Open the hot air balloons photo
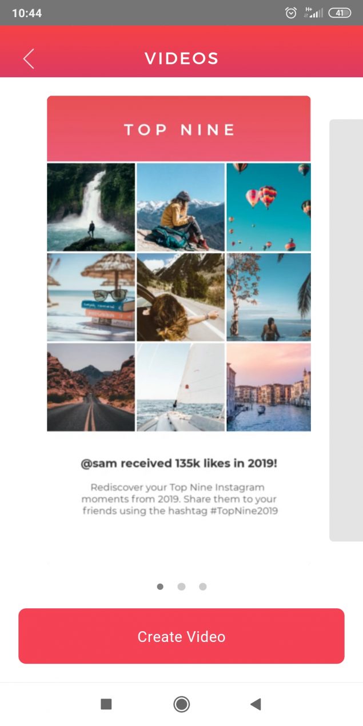 click(269, 207)
